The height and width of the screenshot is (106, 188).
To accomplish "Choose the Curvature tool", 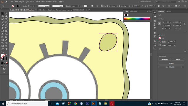I will 3,19.
